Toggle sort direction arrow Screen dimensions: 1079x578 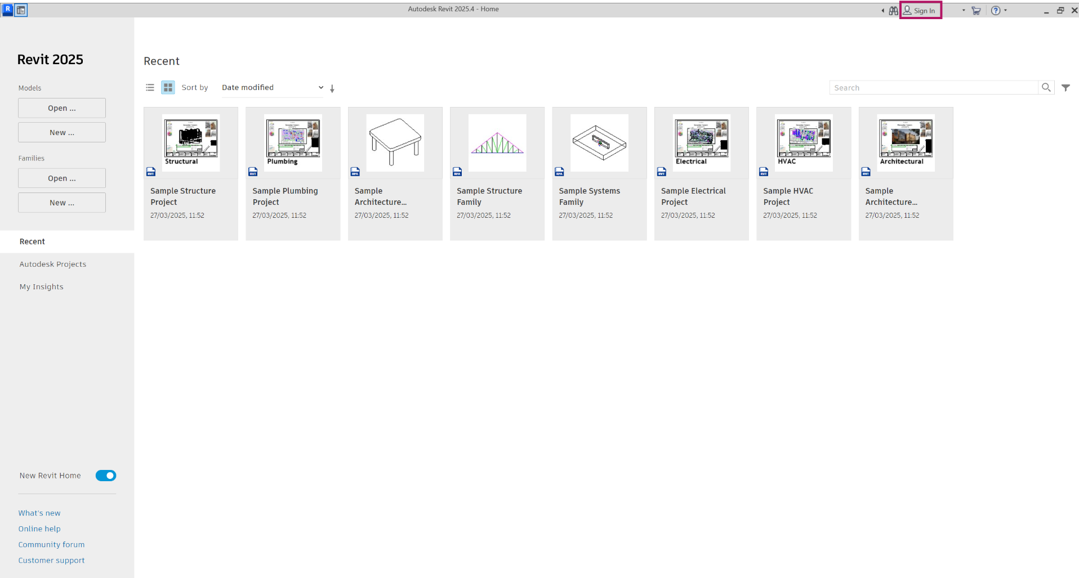[332, 88]
